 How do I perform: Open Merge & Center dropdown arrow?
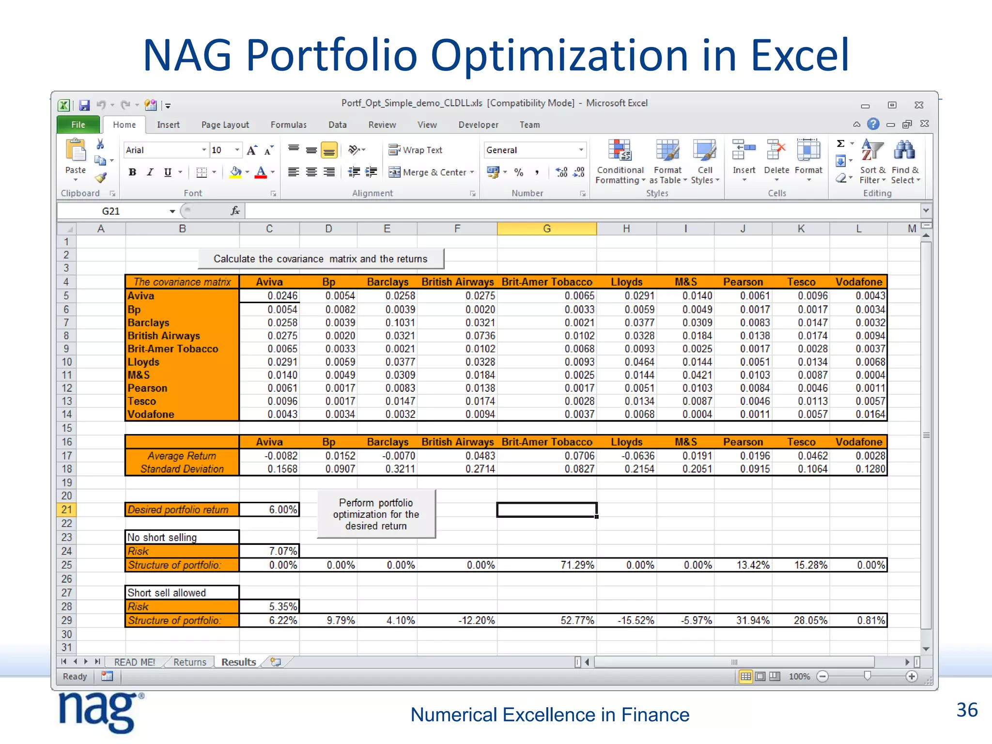pyautogui.click(x=472, y=172)
